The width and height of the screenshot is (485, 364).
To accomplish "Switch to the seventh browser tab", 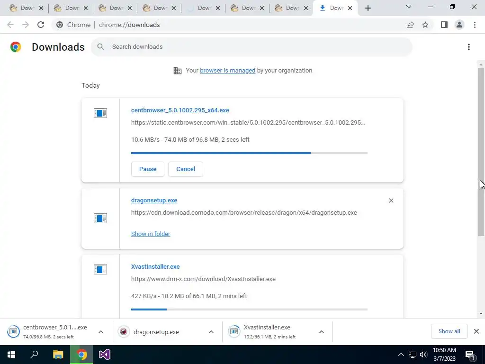I will click(287, 8).
